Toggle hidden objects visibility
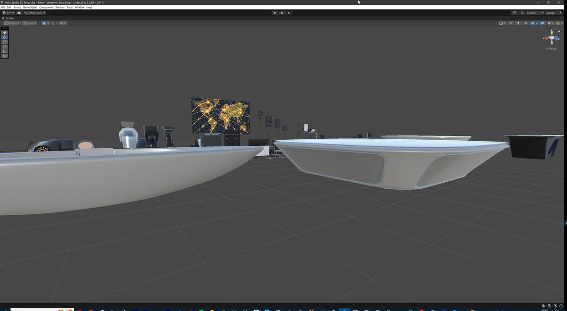Viewport: 567px width, 311px height. tap(542, 23)
